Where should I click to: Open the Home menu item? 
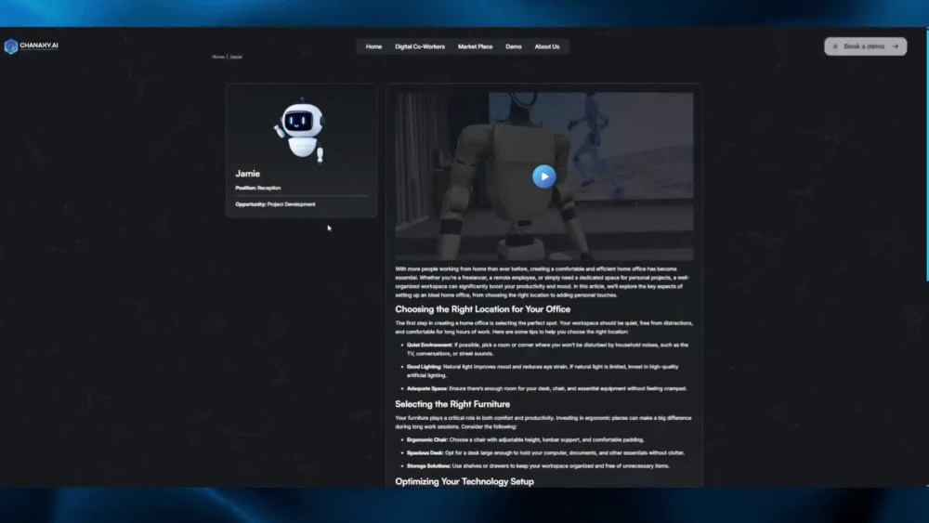point(373,46)
